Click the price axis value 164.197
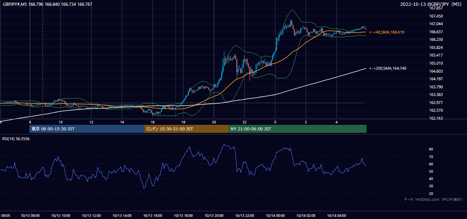The image size is (467, 219). (436, 79)
